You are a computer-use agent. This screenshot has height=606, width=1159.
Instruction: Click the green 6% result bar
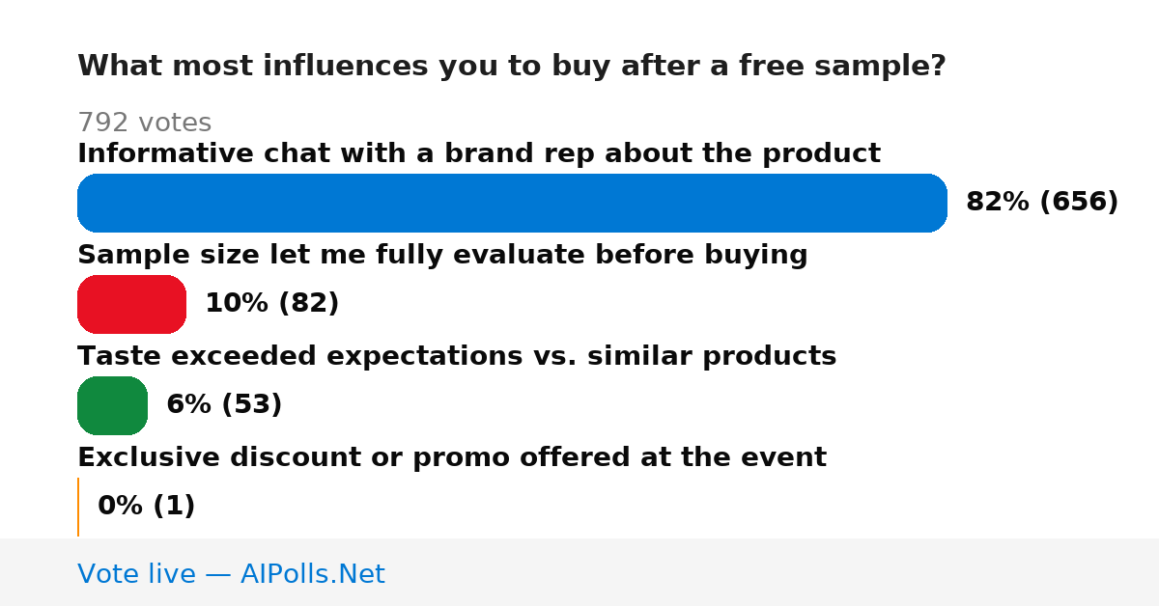click(x=112, y=405)
